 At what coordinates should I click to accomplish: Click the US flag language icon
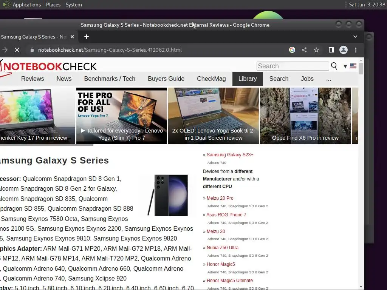[x=353, y=66]
